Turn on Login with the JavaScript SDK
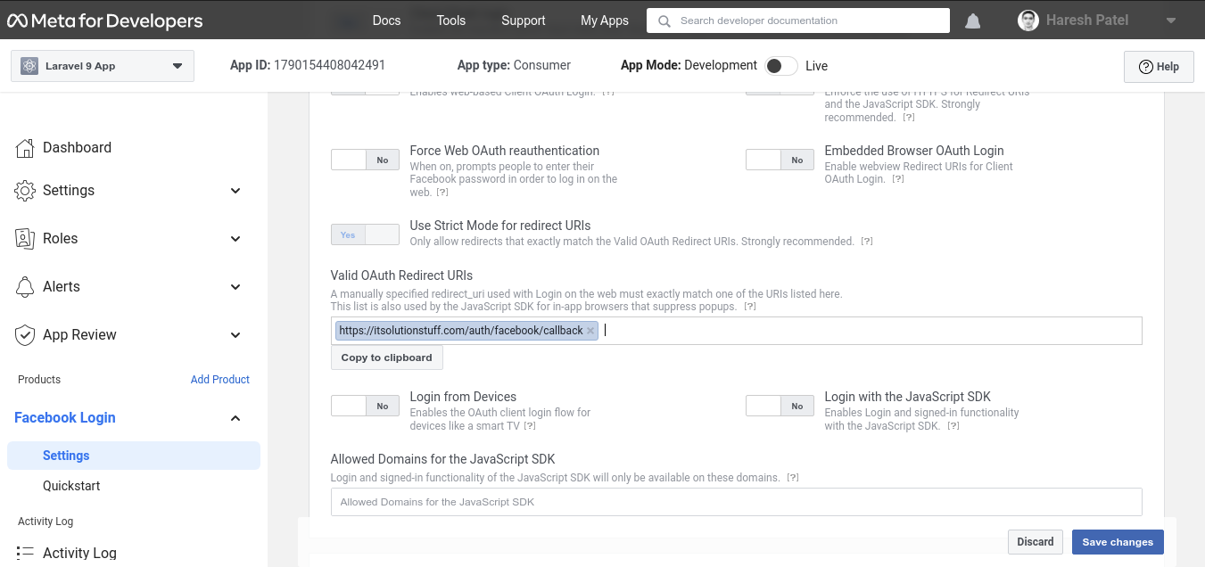 click(x=780, y=407)
